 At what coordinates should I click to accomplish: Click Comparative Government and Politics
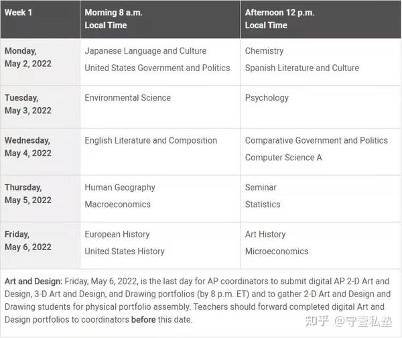pos(316,141)
